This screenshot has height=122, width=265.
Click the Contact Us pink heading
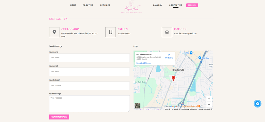click(x=58, y=19)
